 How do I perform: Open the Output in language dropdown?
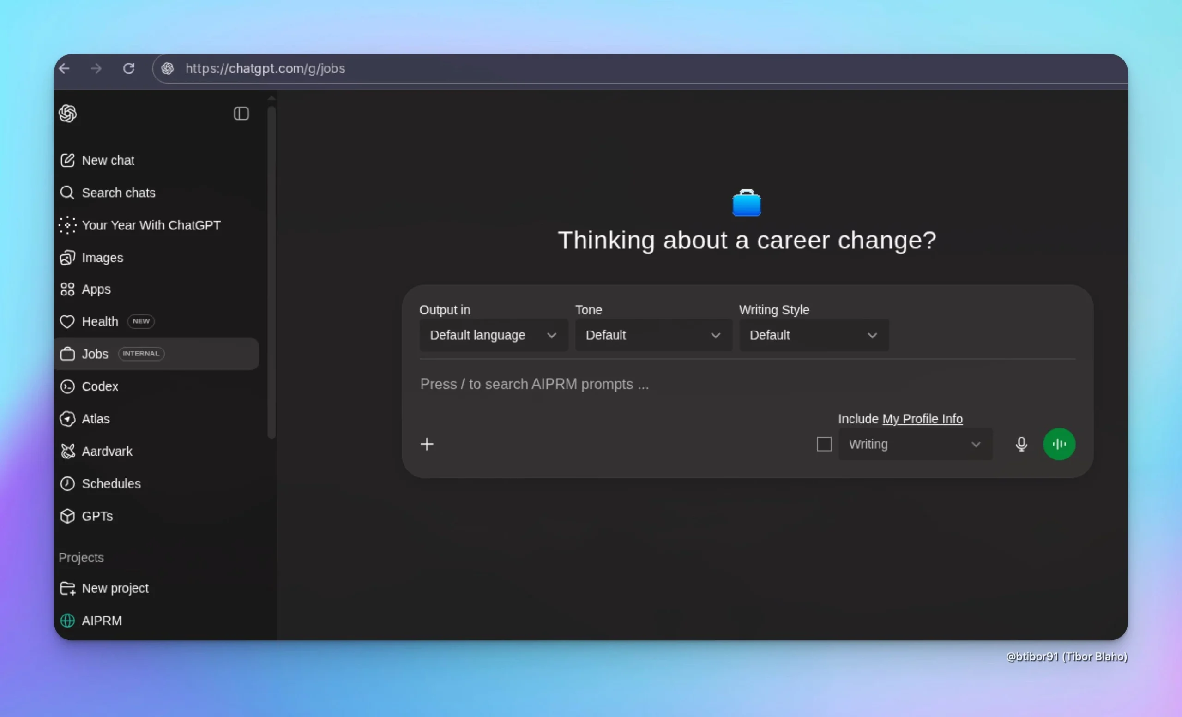493,335
